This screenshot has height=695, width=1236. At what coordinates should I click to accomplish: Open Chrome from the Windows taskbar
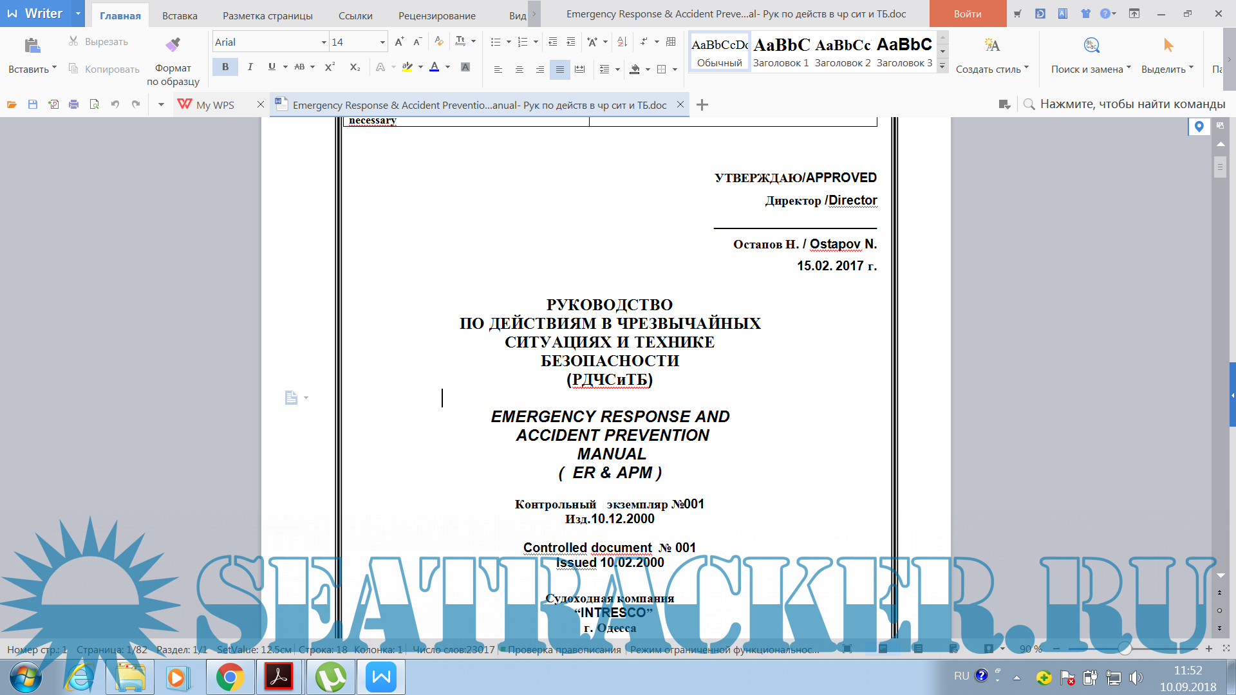[x=230, y=677]
